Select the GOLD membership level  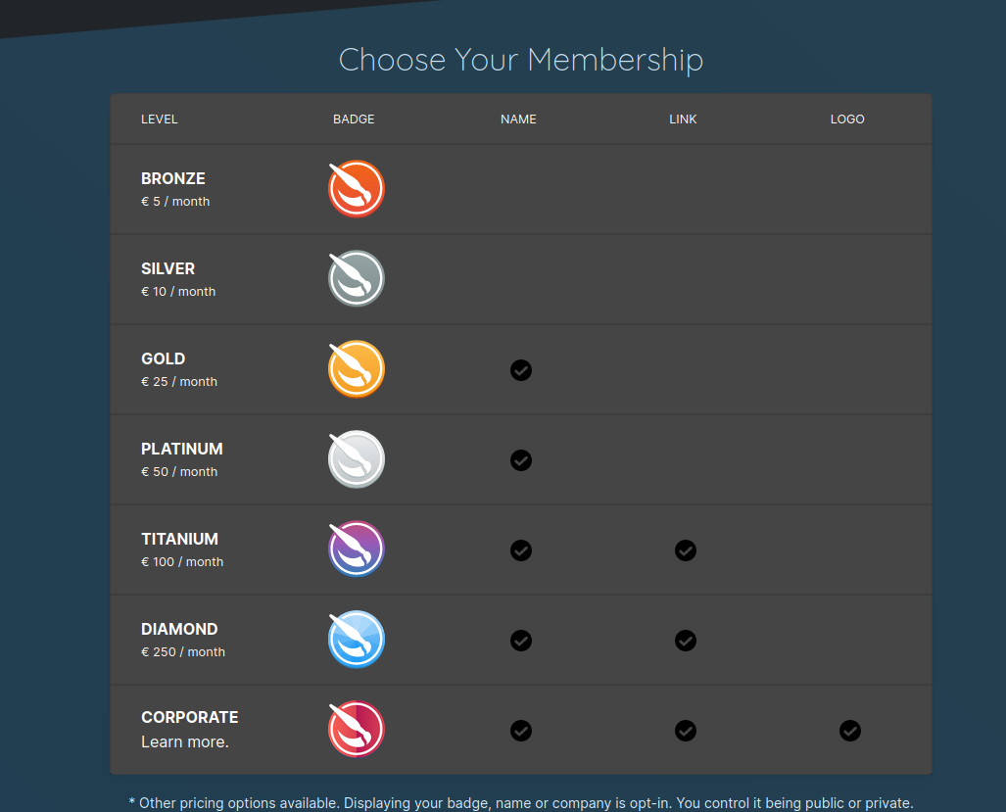[x=163, y=358]
